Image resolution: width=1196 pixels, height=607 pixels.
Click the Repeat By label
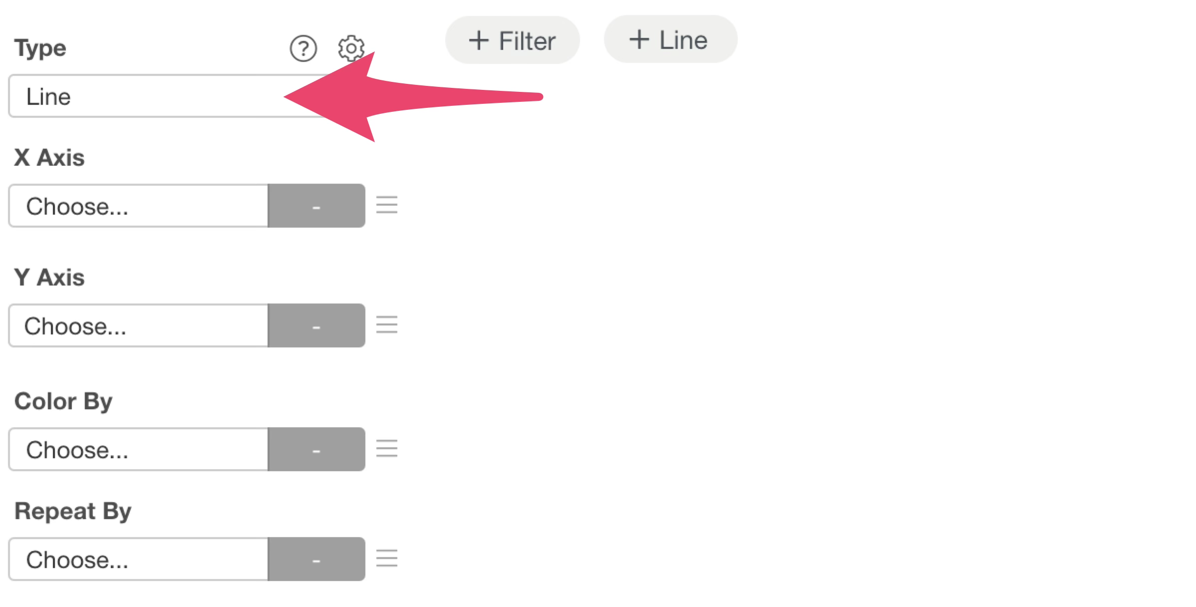coord(73,511)
